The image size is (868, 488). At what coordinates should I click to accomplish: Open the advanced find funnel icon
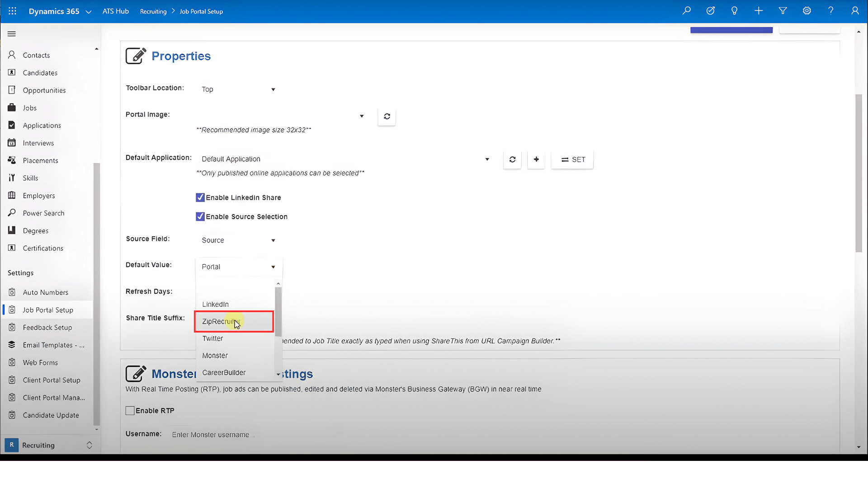tap(783, 10)
